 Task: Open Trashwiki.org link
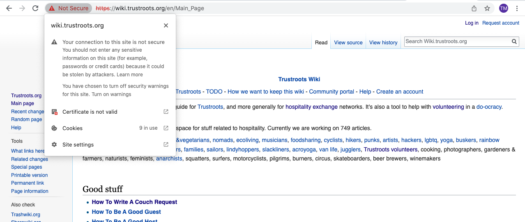coord(25,215)
